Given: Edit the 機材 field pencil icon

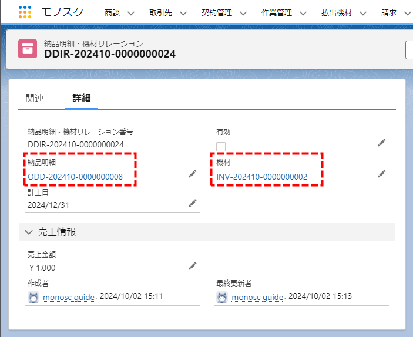Looking at the screenshot, I should [x=382, y=174].
